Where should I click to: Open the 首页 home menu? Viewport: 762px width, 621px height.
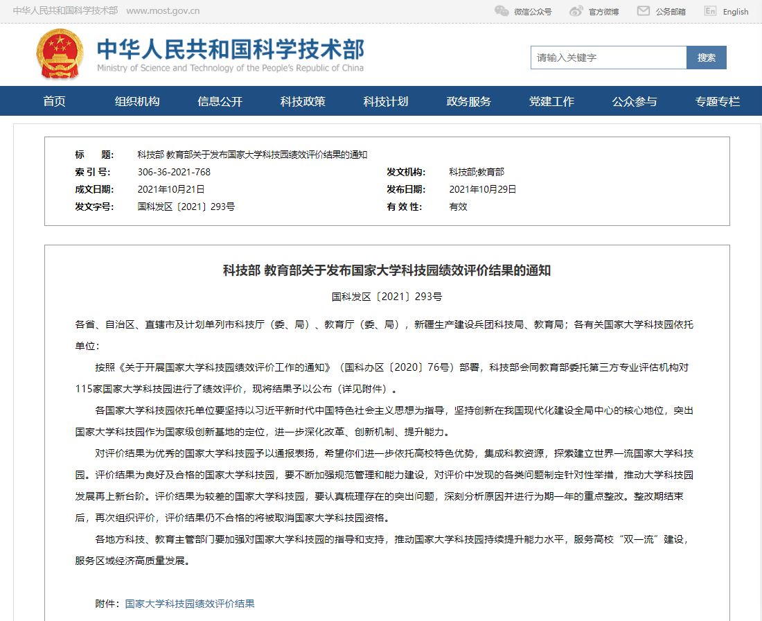54,101
